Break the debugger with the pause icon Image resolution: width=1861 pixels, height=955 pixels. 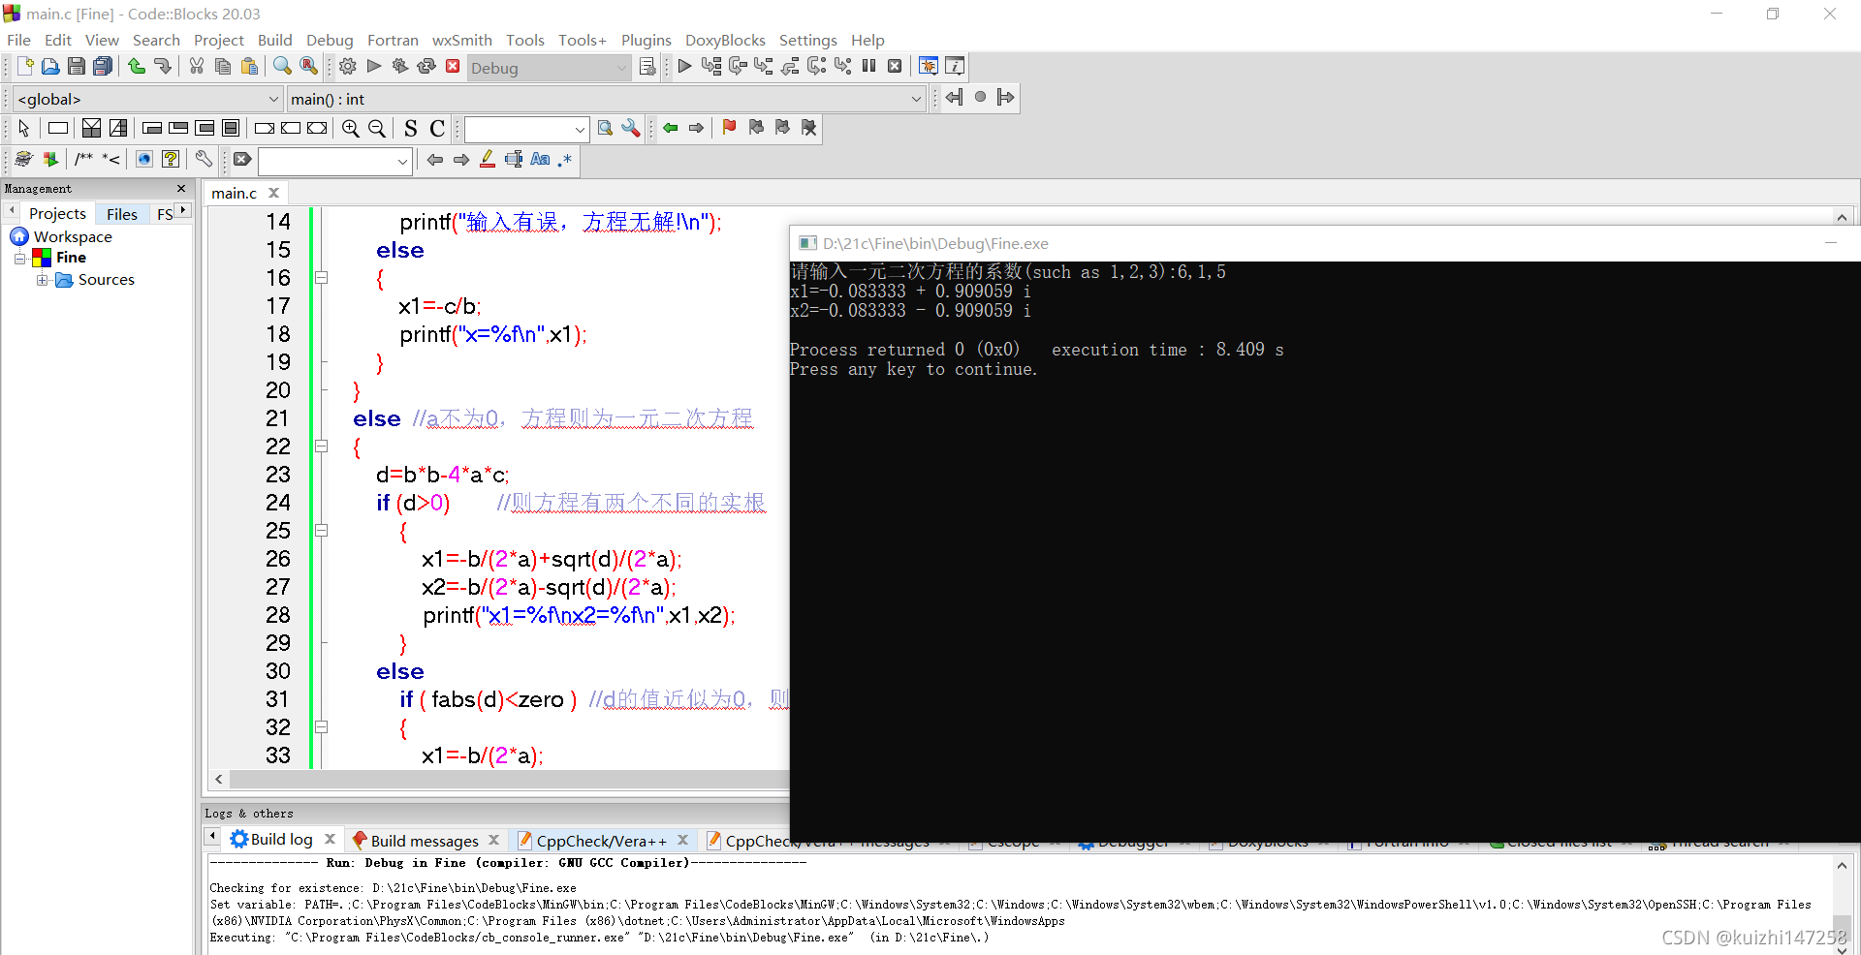coord(869,66)
